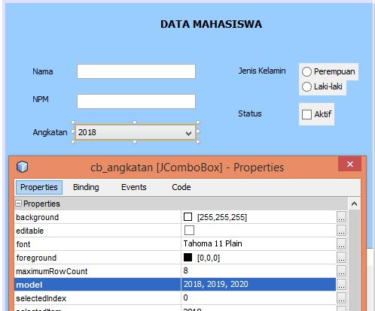This screenshot has width=375, height=311.
Task: Click the black foreground color swatch
Action: pos(187,258)
